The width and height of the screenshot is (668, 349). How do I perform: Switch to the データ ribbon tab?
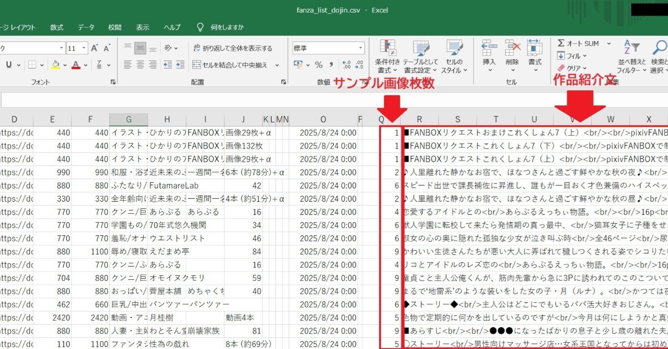86,27
